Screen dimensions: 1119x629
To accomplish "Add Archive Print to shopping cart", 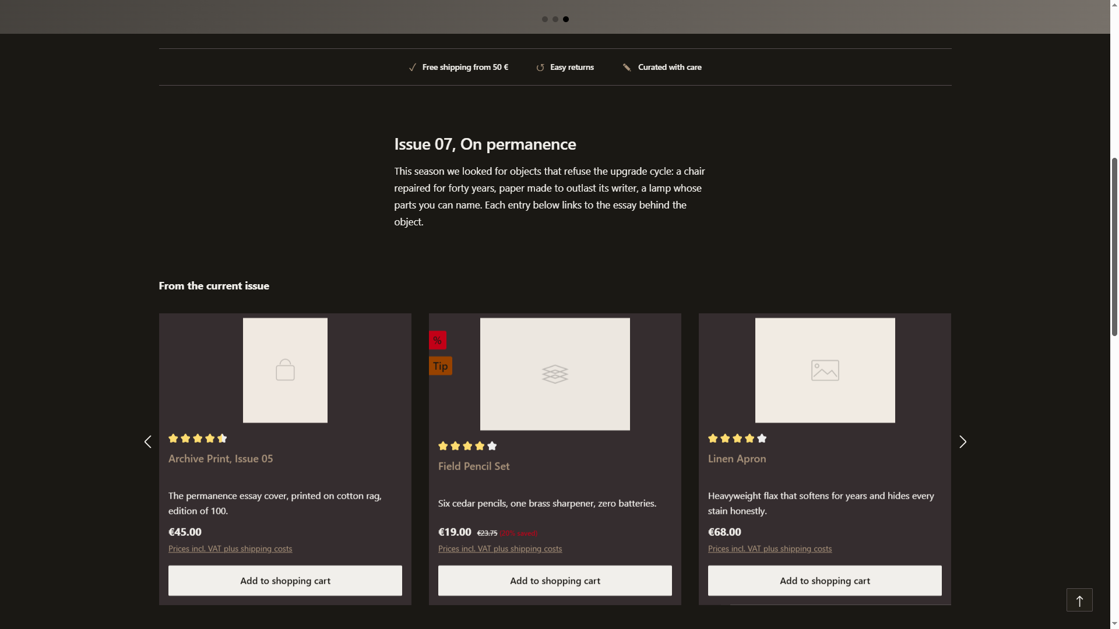I will tap(285, 581).
